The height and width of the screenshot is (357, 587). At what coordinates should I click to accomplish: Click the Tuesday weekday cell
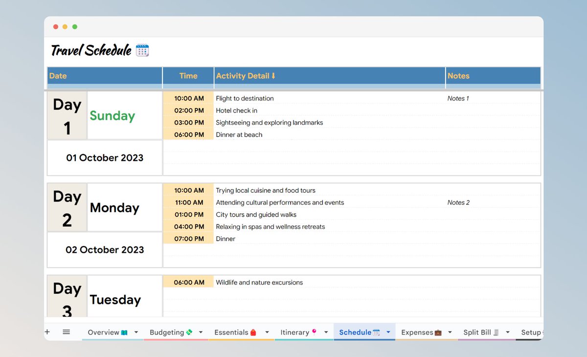pyautogui.click(x=125, y=296)
